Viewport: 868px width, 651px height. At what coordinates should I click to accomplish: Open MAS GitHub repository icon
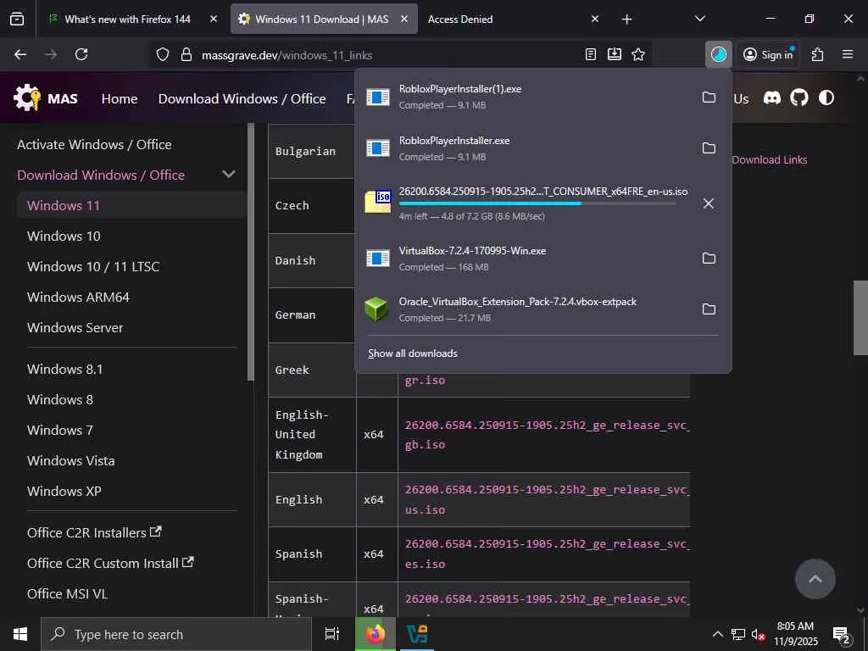pyautogui.click(x=798, y=98)
